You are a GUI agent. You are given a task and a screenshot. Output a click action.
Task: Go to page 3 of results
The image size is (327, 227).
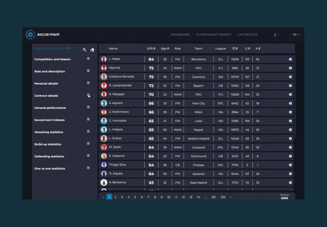(122, 197)
